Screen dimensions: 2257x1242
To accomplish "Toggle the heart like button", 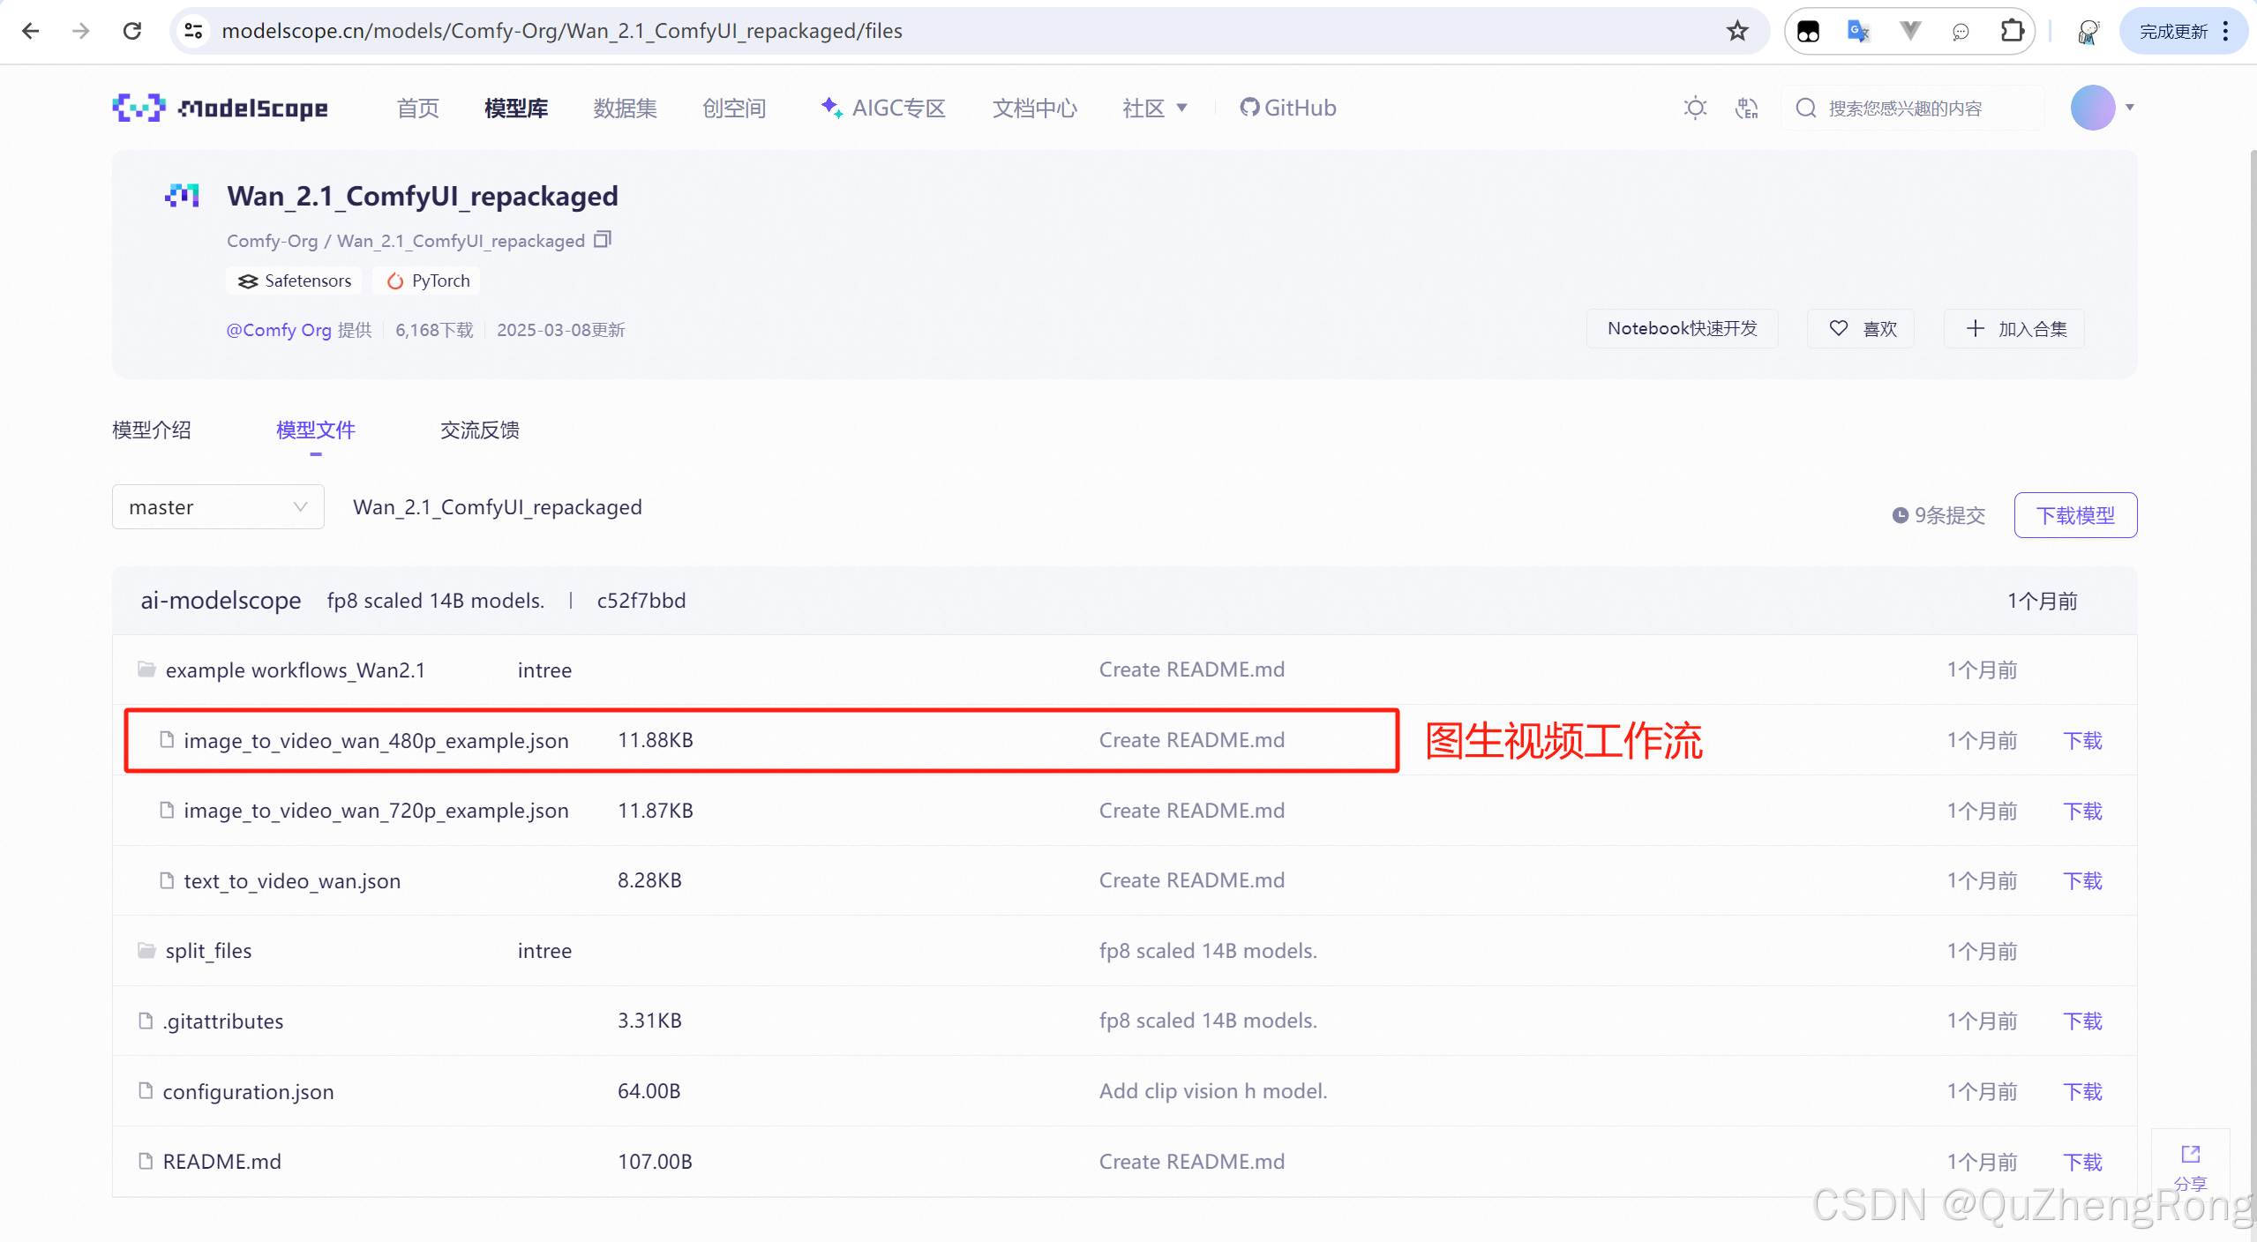I will pos(1861,328).
